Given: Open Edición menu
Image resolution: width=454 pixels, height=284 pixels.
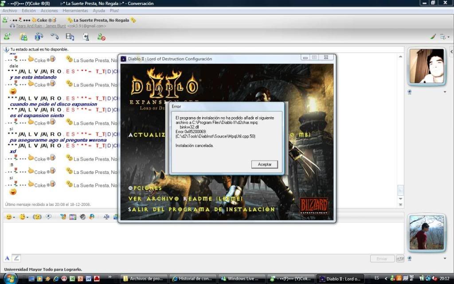Looking at the screenshot, I should click(x=29, y=11).
